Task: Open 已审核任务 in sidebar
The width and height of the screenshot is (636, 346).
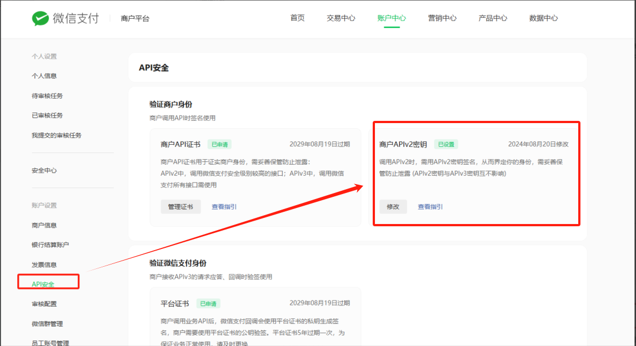Action: pos(47,115)
